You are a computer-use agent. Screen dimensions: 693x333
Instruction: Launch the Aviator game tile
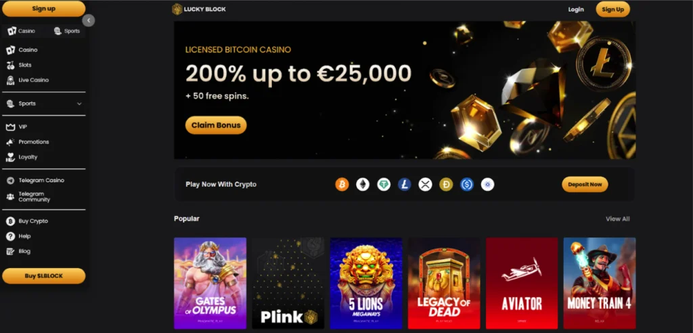pyautogui.click(x=522, y=283)
